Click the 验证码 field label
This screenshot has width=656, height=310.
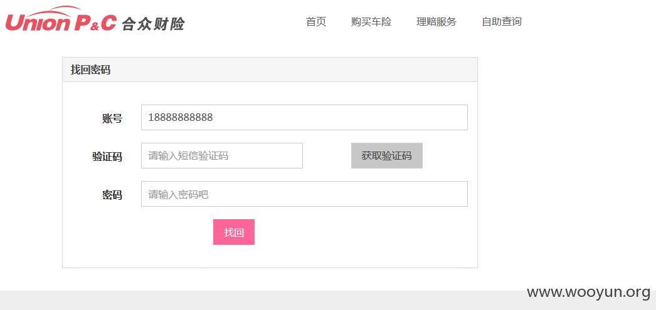(107, 157)
